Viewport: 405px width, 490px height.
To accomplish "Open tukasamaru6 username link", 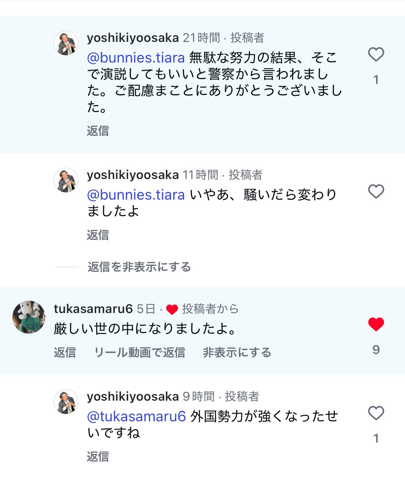I will pyautogui.click(x=93, y=309).
